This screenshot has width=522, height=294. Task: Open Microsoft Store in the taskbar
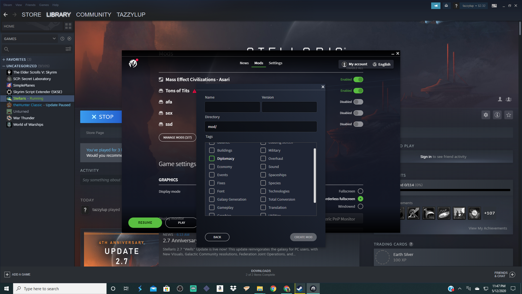point(167,289)
